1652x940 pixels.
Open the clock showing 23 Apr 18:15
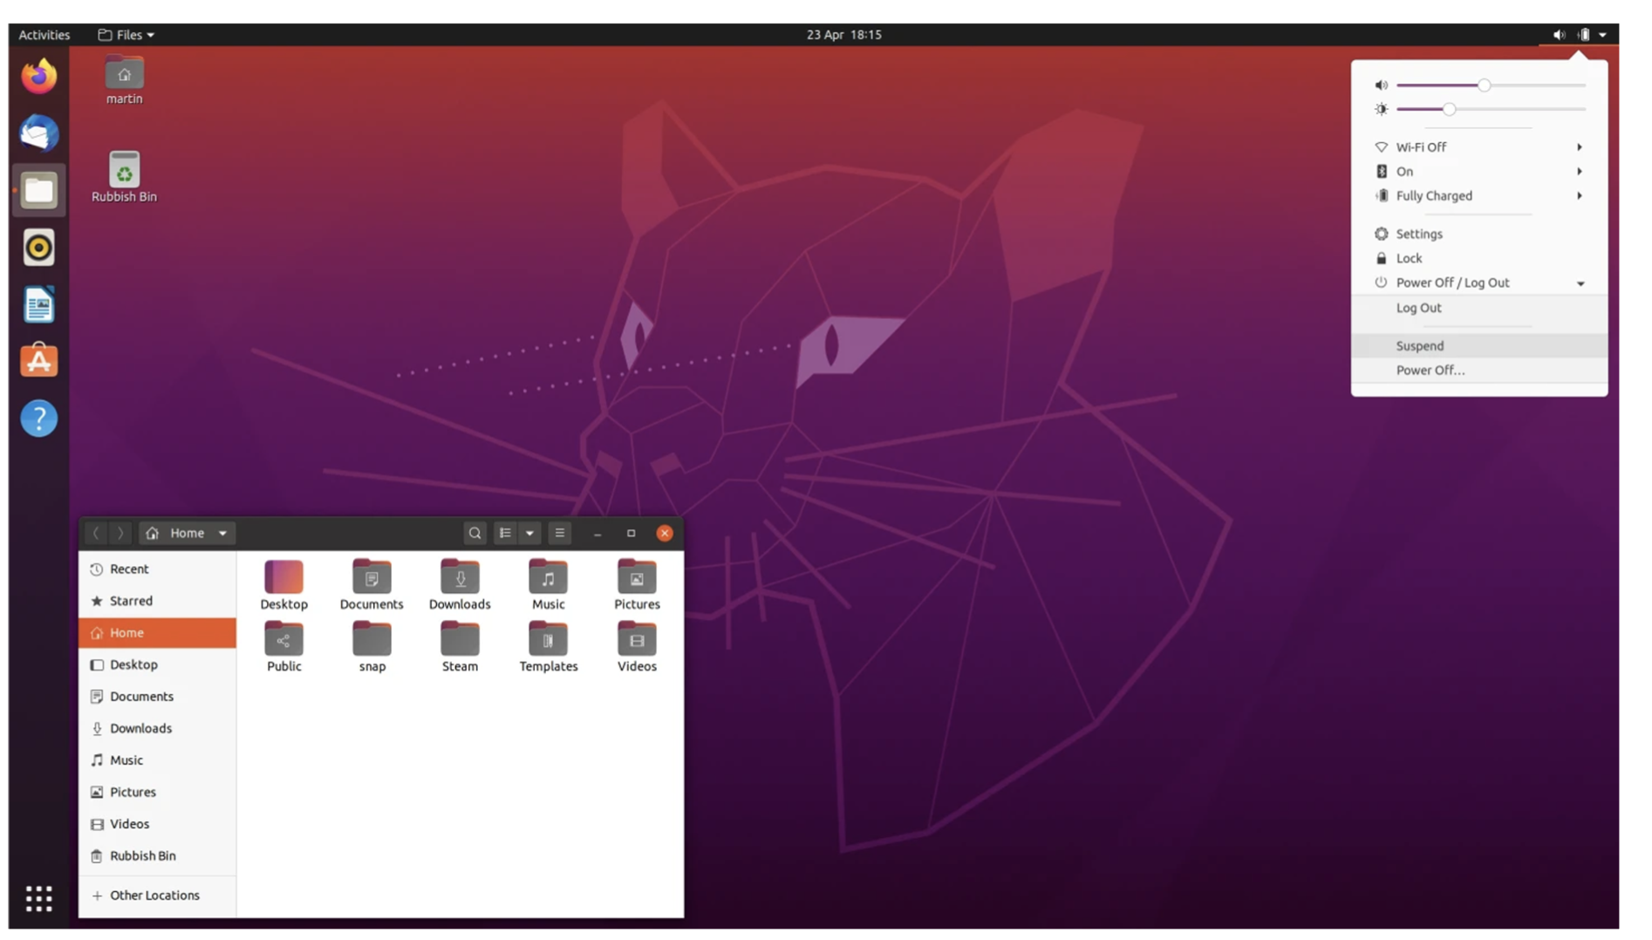coord(843,35)
